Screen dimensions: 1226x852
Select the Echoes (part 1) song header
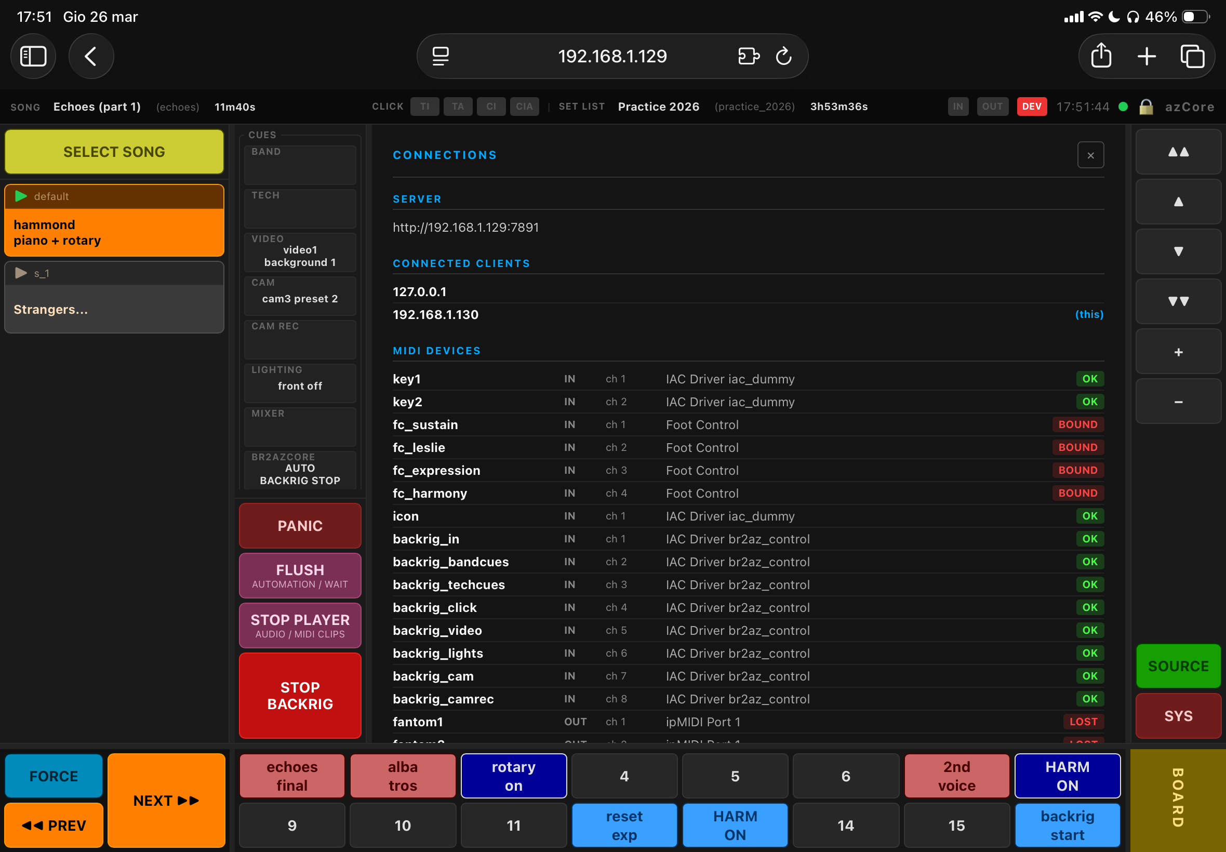97,106
